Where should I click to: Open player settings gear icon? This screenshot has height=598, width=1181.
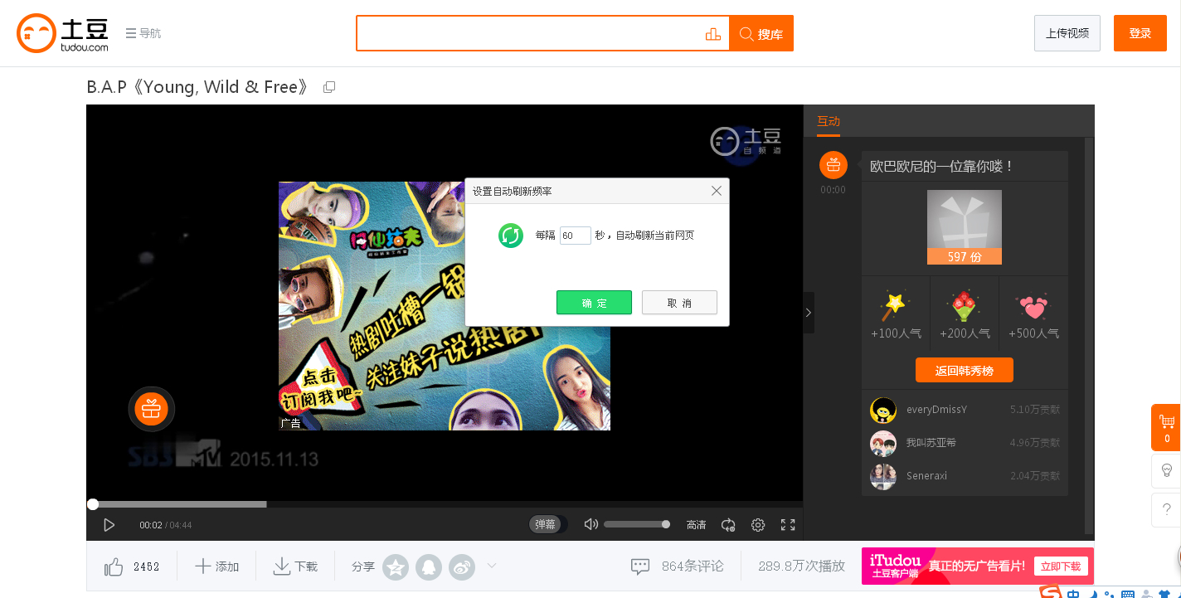click(758, 525)
